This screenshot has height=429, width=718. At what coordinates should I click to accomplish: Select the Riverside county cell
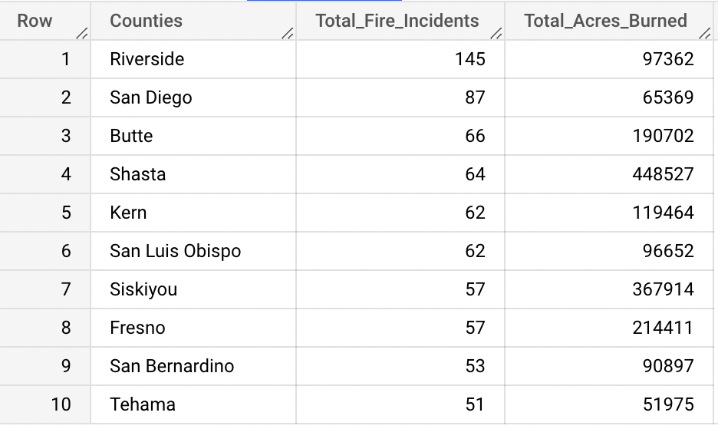[x=147, y=59]
